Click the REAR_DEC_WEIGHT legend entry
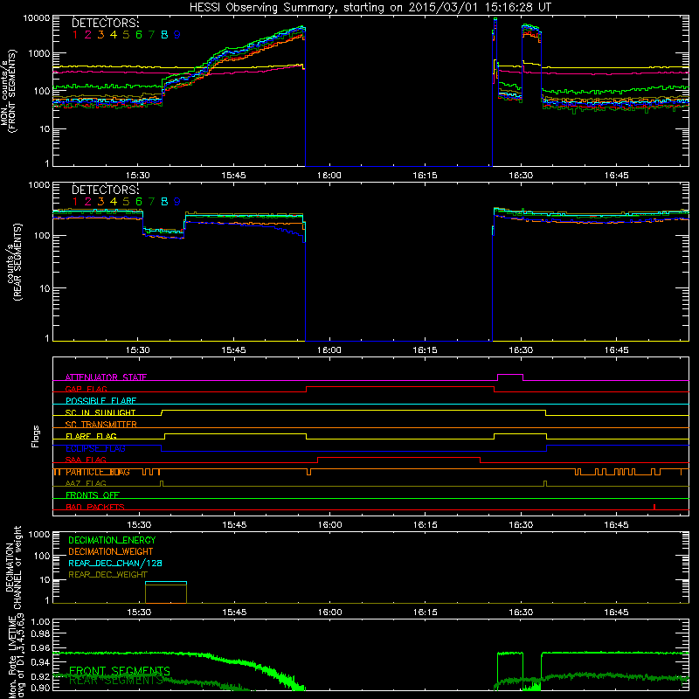Image resolution: width=699 pixels, height=699 pixels. click(107, 575)
